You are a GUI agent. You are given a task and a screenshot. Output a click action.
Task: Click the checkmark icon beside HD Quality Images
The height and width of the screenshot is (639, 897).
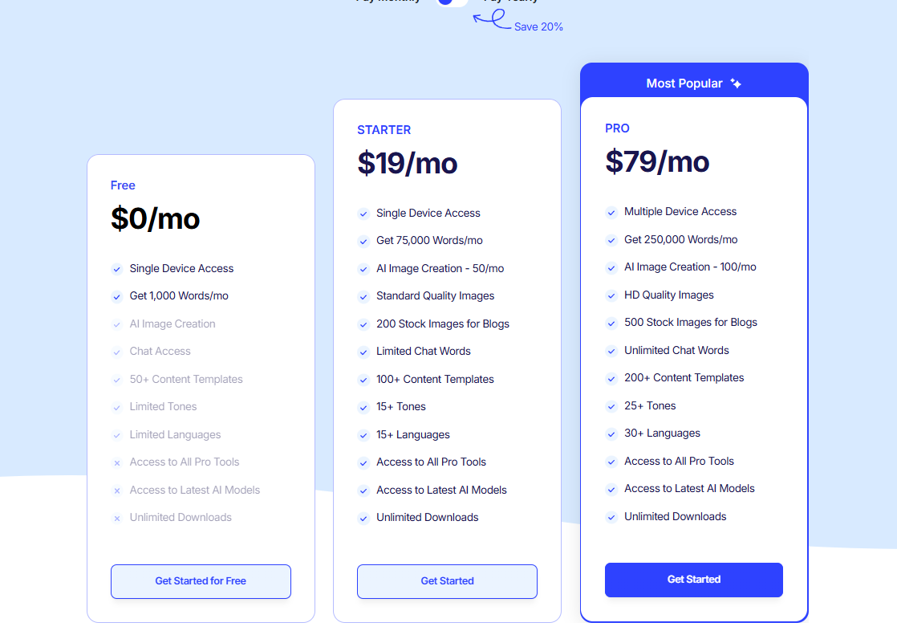[611, 295]
